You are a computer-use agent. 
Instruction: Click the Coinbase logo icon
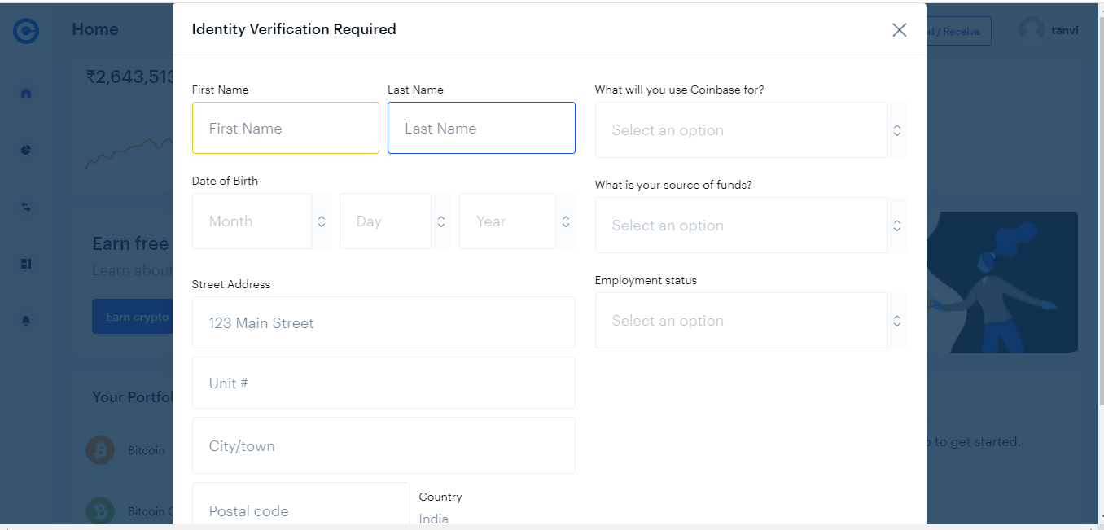tap(26, 31)
